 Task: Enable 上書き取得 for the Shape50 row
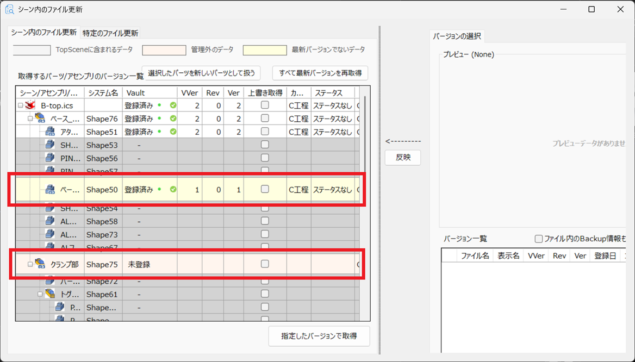pos(265,189)
